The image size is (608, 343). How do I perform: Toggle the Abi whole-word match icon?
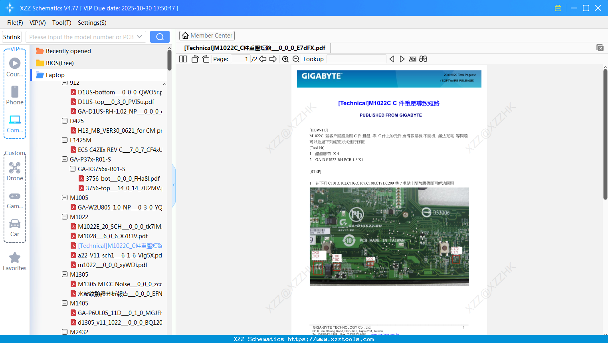click(x=413, y=59)
